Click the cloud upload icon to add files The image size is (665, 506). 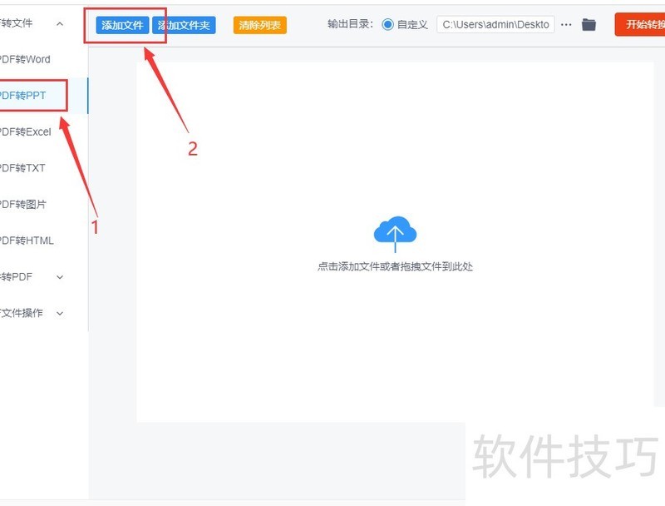tap(394, 232)
